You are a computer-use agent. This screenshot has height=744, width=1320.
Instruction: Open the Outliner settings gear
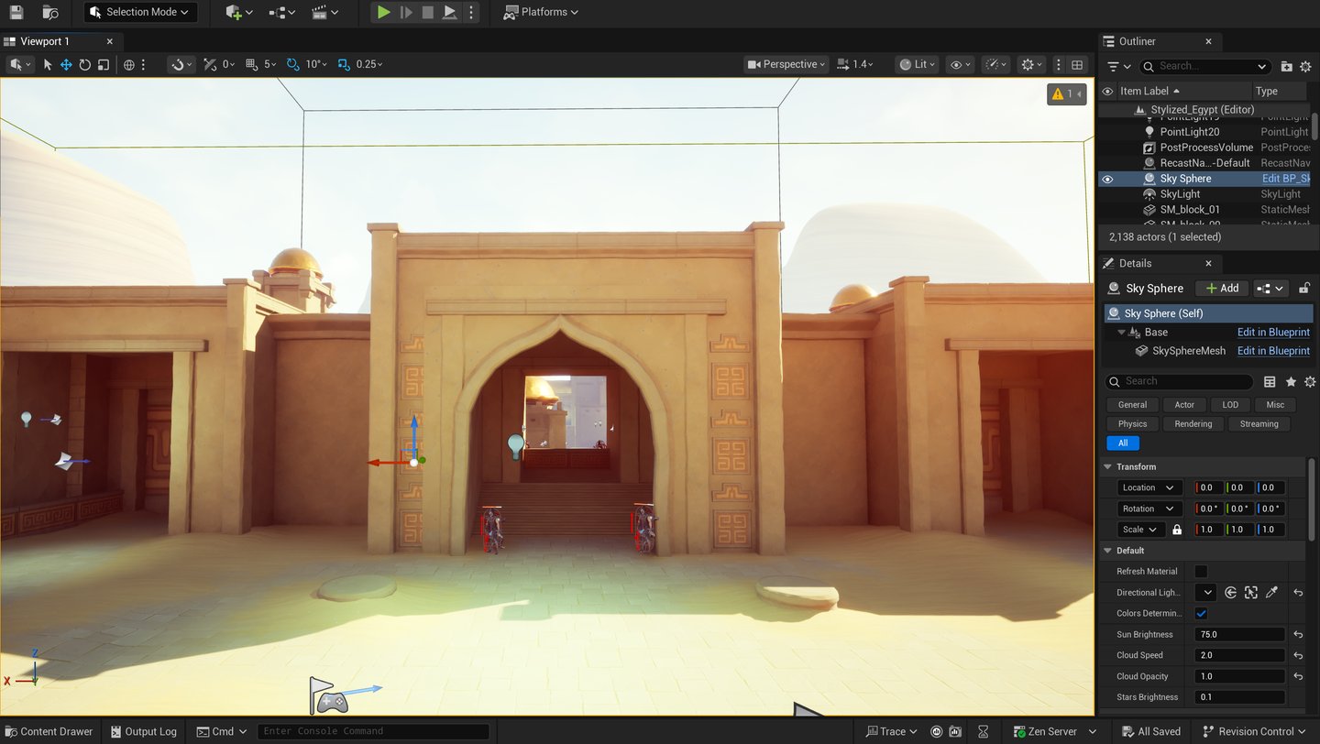click(1306, 66)
